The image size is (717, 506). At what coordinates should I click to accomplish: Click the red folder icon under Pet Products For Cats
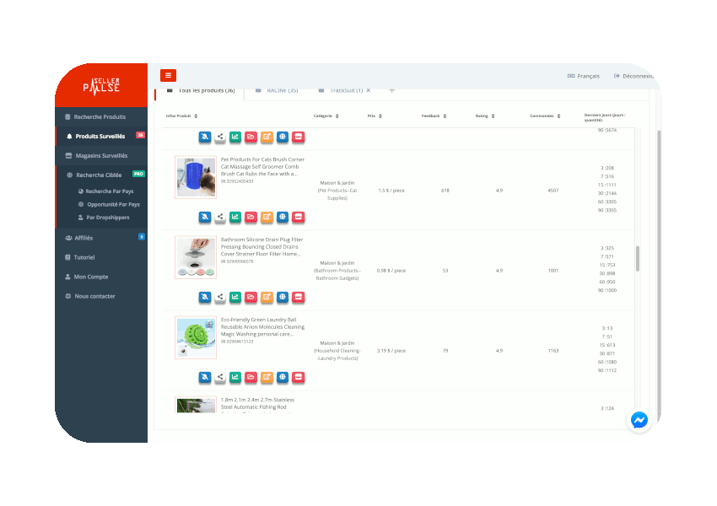coord(251,216)
